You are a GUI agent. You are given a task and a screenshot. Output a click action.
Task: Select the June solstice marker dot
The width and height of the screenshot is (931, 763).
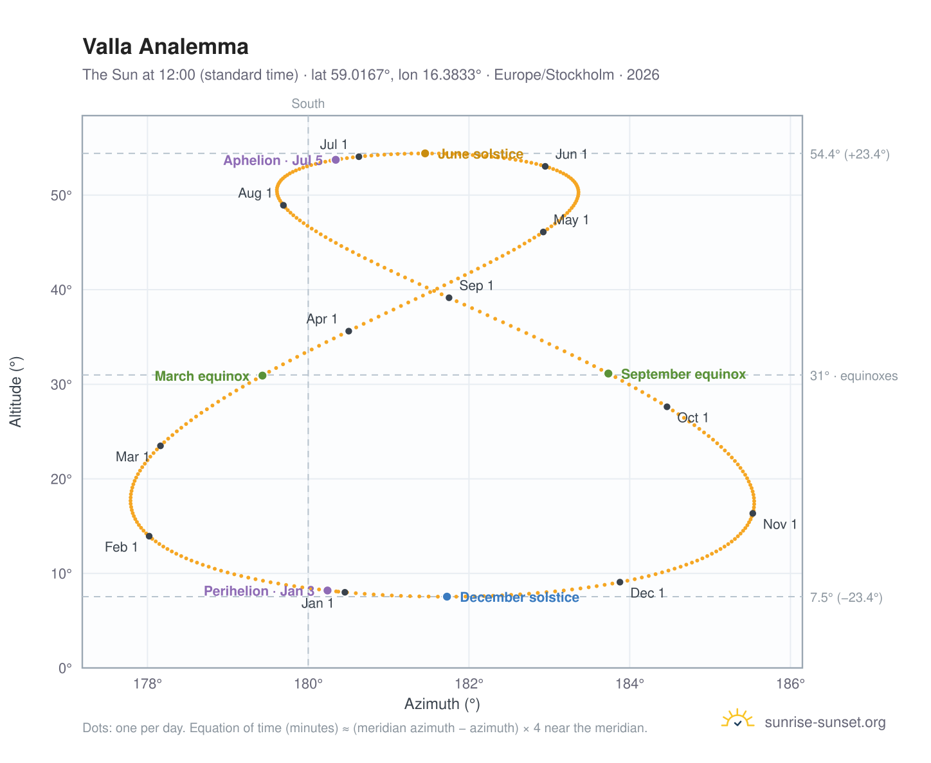[425, 153]
